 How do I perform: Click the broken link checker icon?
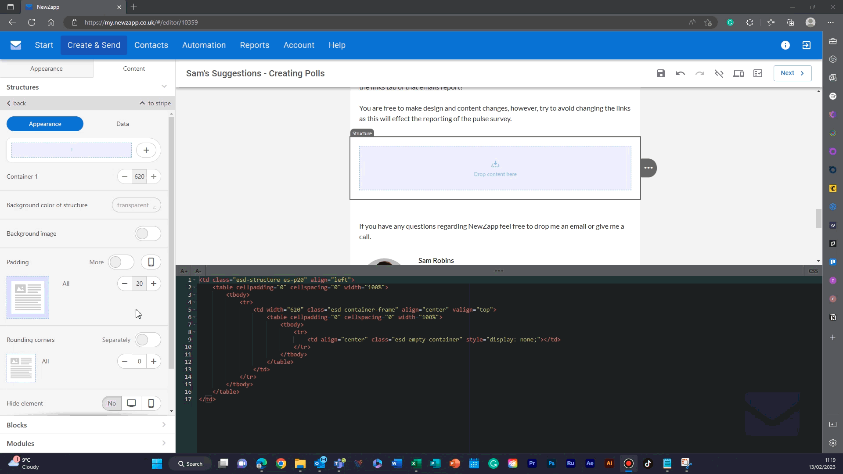(x=719, y=73)
